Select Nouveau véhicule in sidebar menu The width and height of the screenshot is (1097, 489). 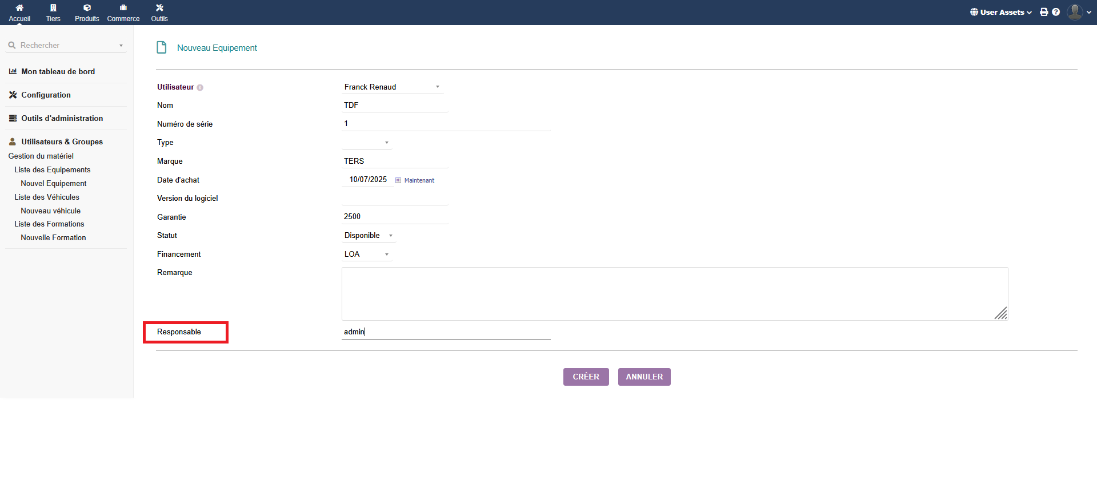(51, 211)
